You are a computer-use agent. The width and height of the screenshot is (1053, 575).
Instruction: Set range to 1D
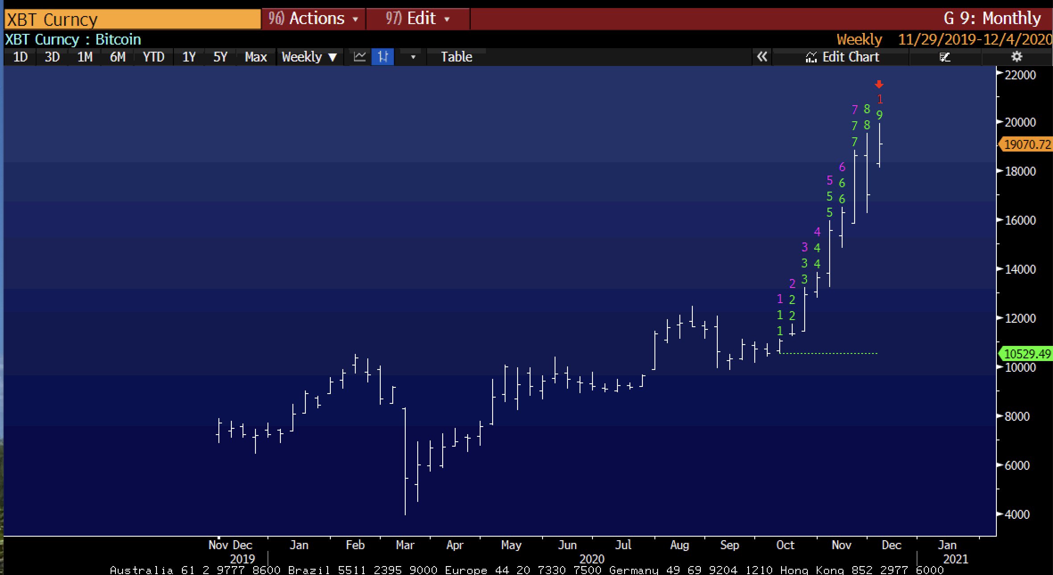point(20,57)
